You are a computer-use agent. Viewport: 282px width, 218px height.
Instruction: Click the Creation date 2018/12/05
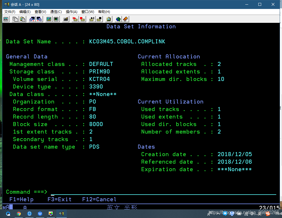click(x=235, y=154)
